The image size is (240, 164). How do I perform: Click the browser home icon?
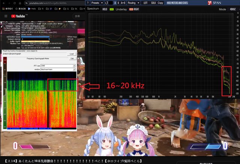pyautogui.click(x=20, y=3)
